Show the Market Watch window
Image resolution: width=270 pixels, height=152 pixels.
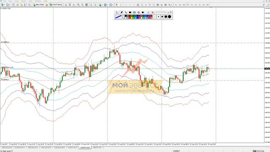13,5
